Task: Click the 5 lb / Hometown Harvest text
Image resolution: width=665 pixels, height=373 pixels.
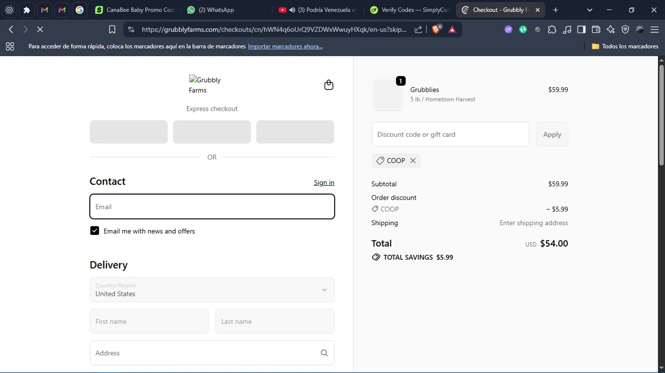Action: point(442,99)
